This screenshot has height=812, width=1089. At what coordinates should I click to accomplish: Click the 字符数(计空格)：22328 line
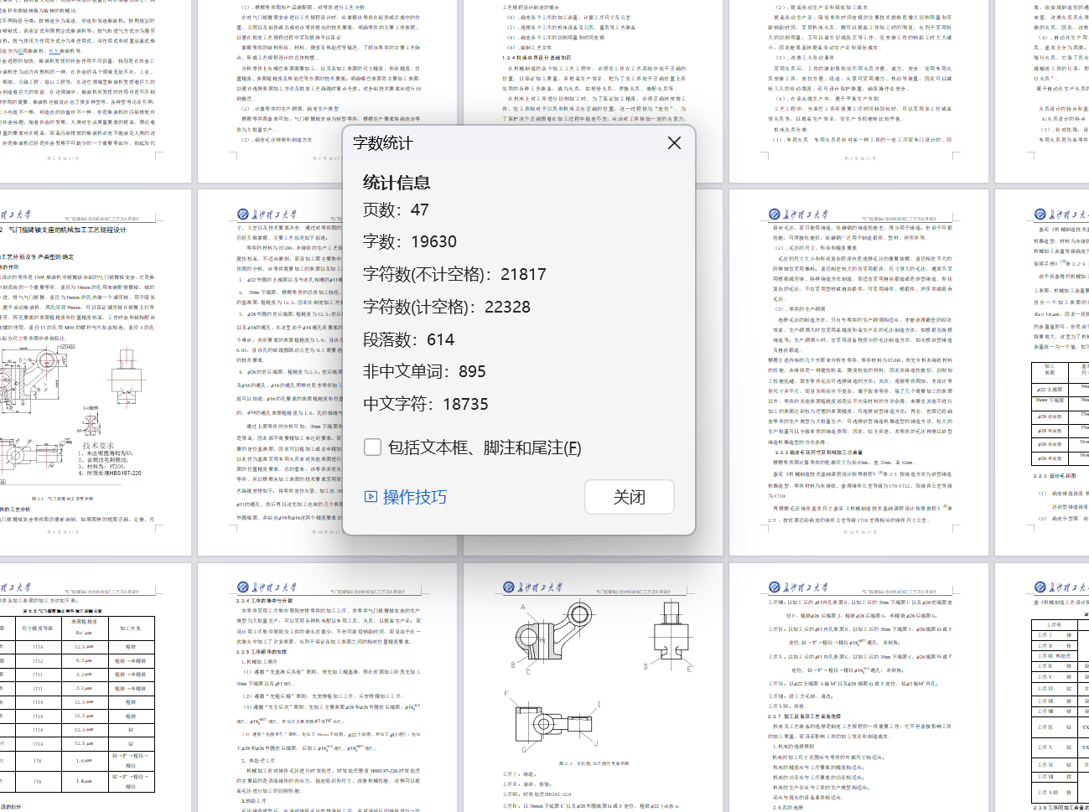[x=447, y=307]
